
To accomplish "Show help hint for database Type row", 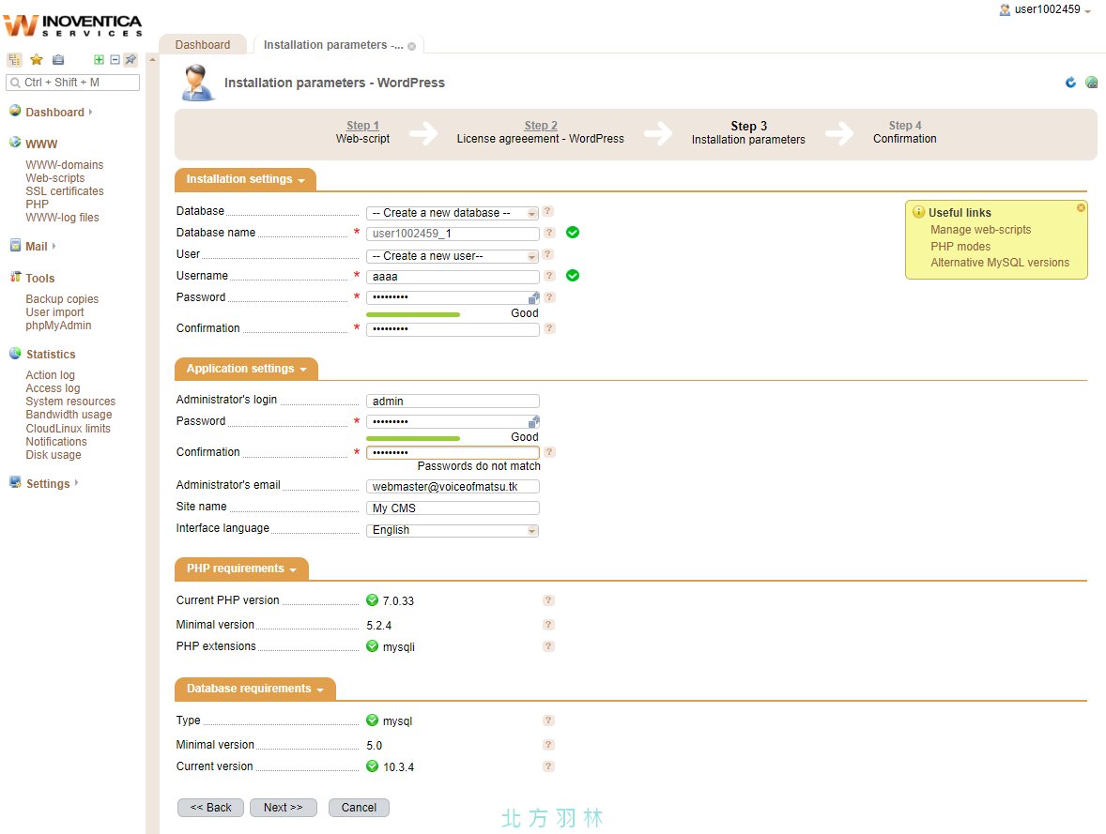I will [x=548, y=720].
